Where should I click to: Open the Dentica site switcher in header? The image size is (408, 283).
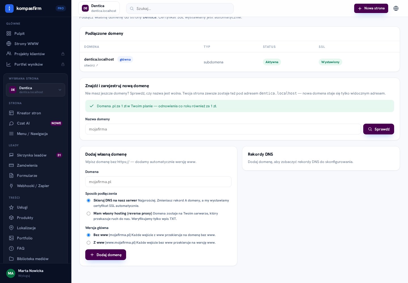point(99,8)
